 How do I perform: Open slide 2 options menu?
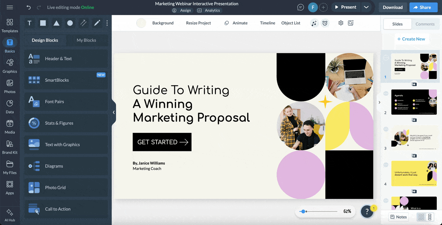click(386, 93)
